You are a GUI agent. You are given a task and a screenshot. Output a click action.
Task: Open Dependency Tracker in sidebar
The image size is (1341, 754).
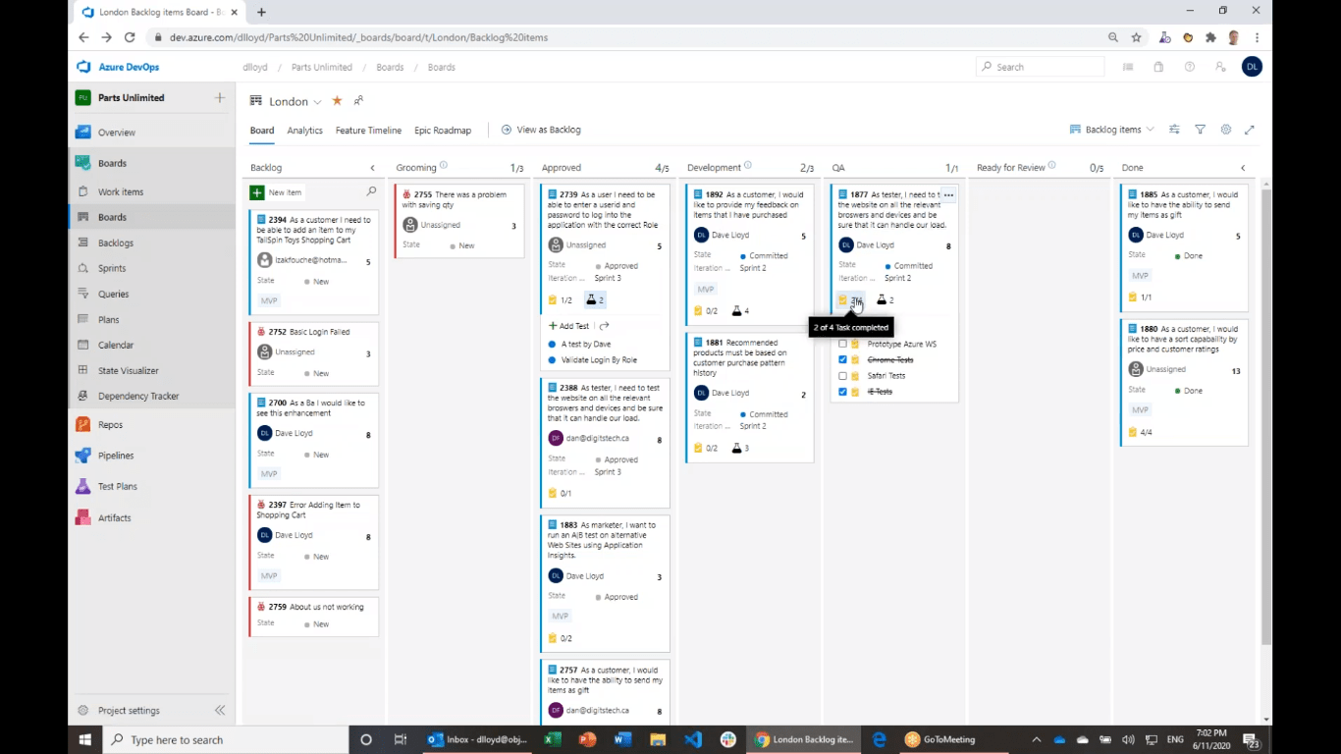(137, 397)
